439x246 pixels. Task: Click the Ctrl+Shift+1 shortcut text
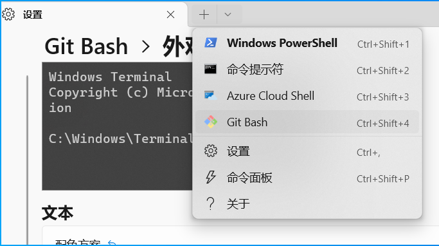pyautogui.click(x=383, y=44)
